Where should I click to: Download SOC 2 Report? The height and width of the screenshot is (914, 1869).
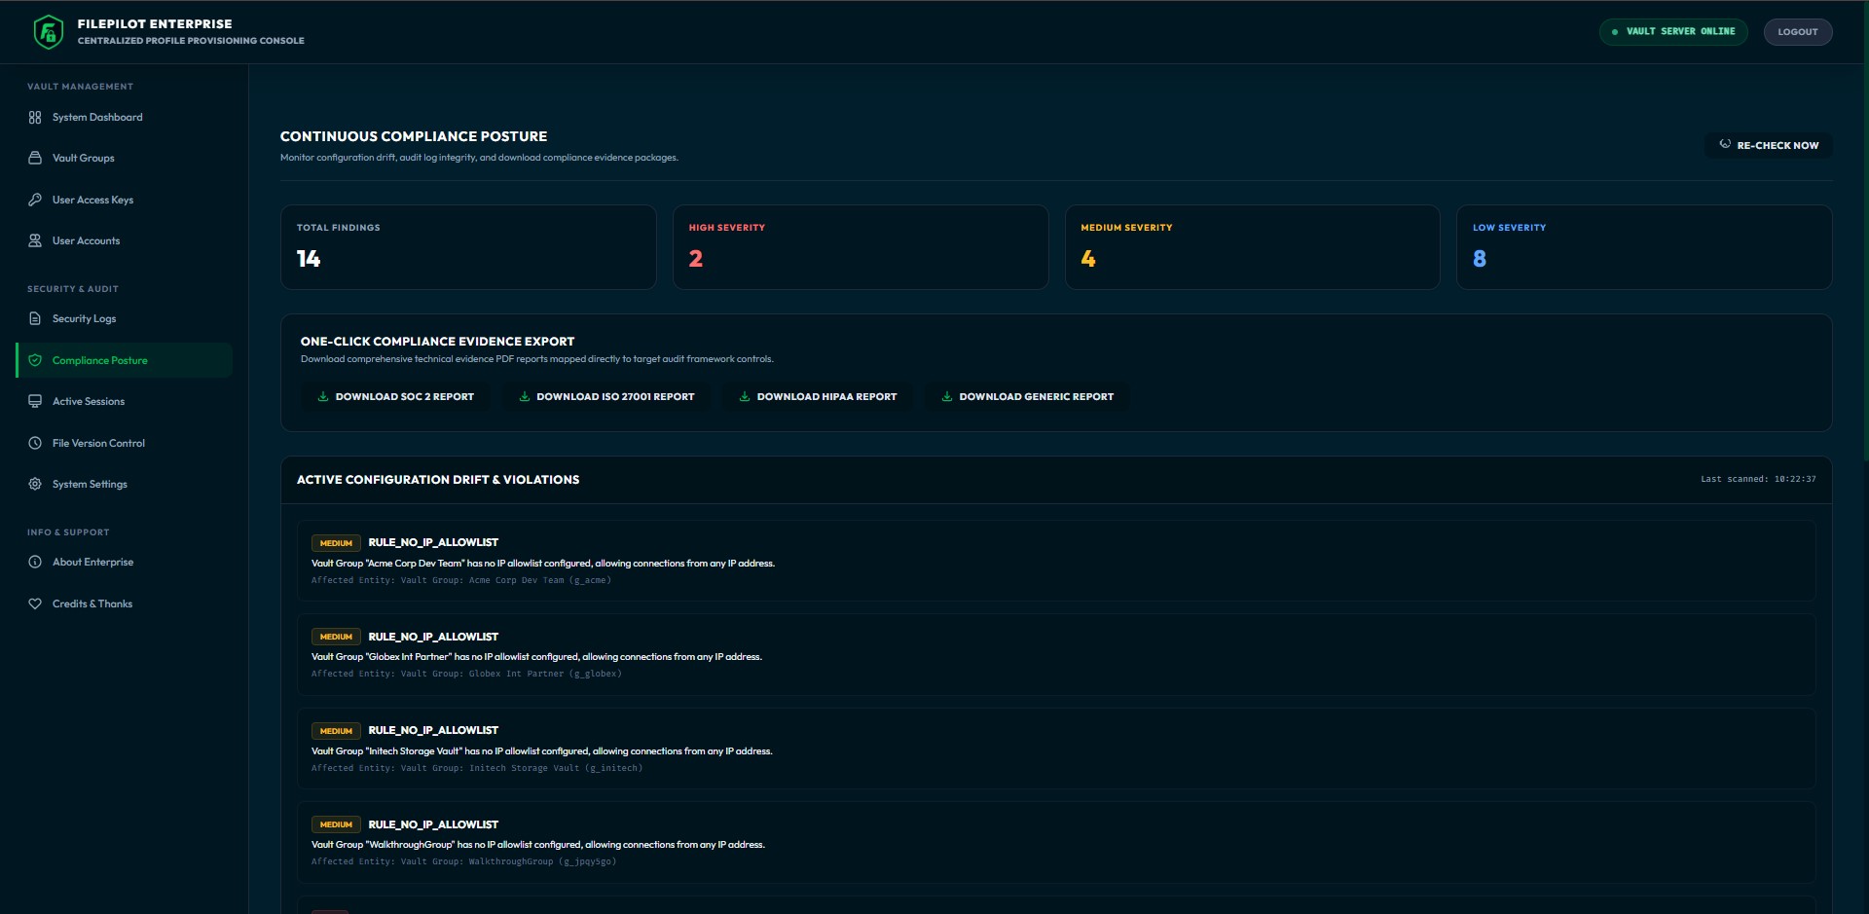(396, 396)
